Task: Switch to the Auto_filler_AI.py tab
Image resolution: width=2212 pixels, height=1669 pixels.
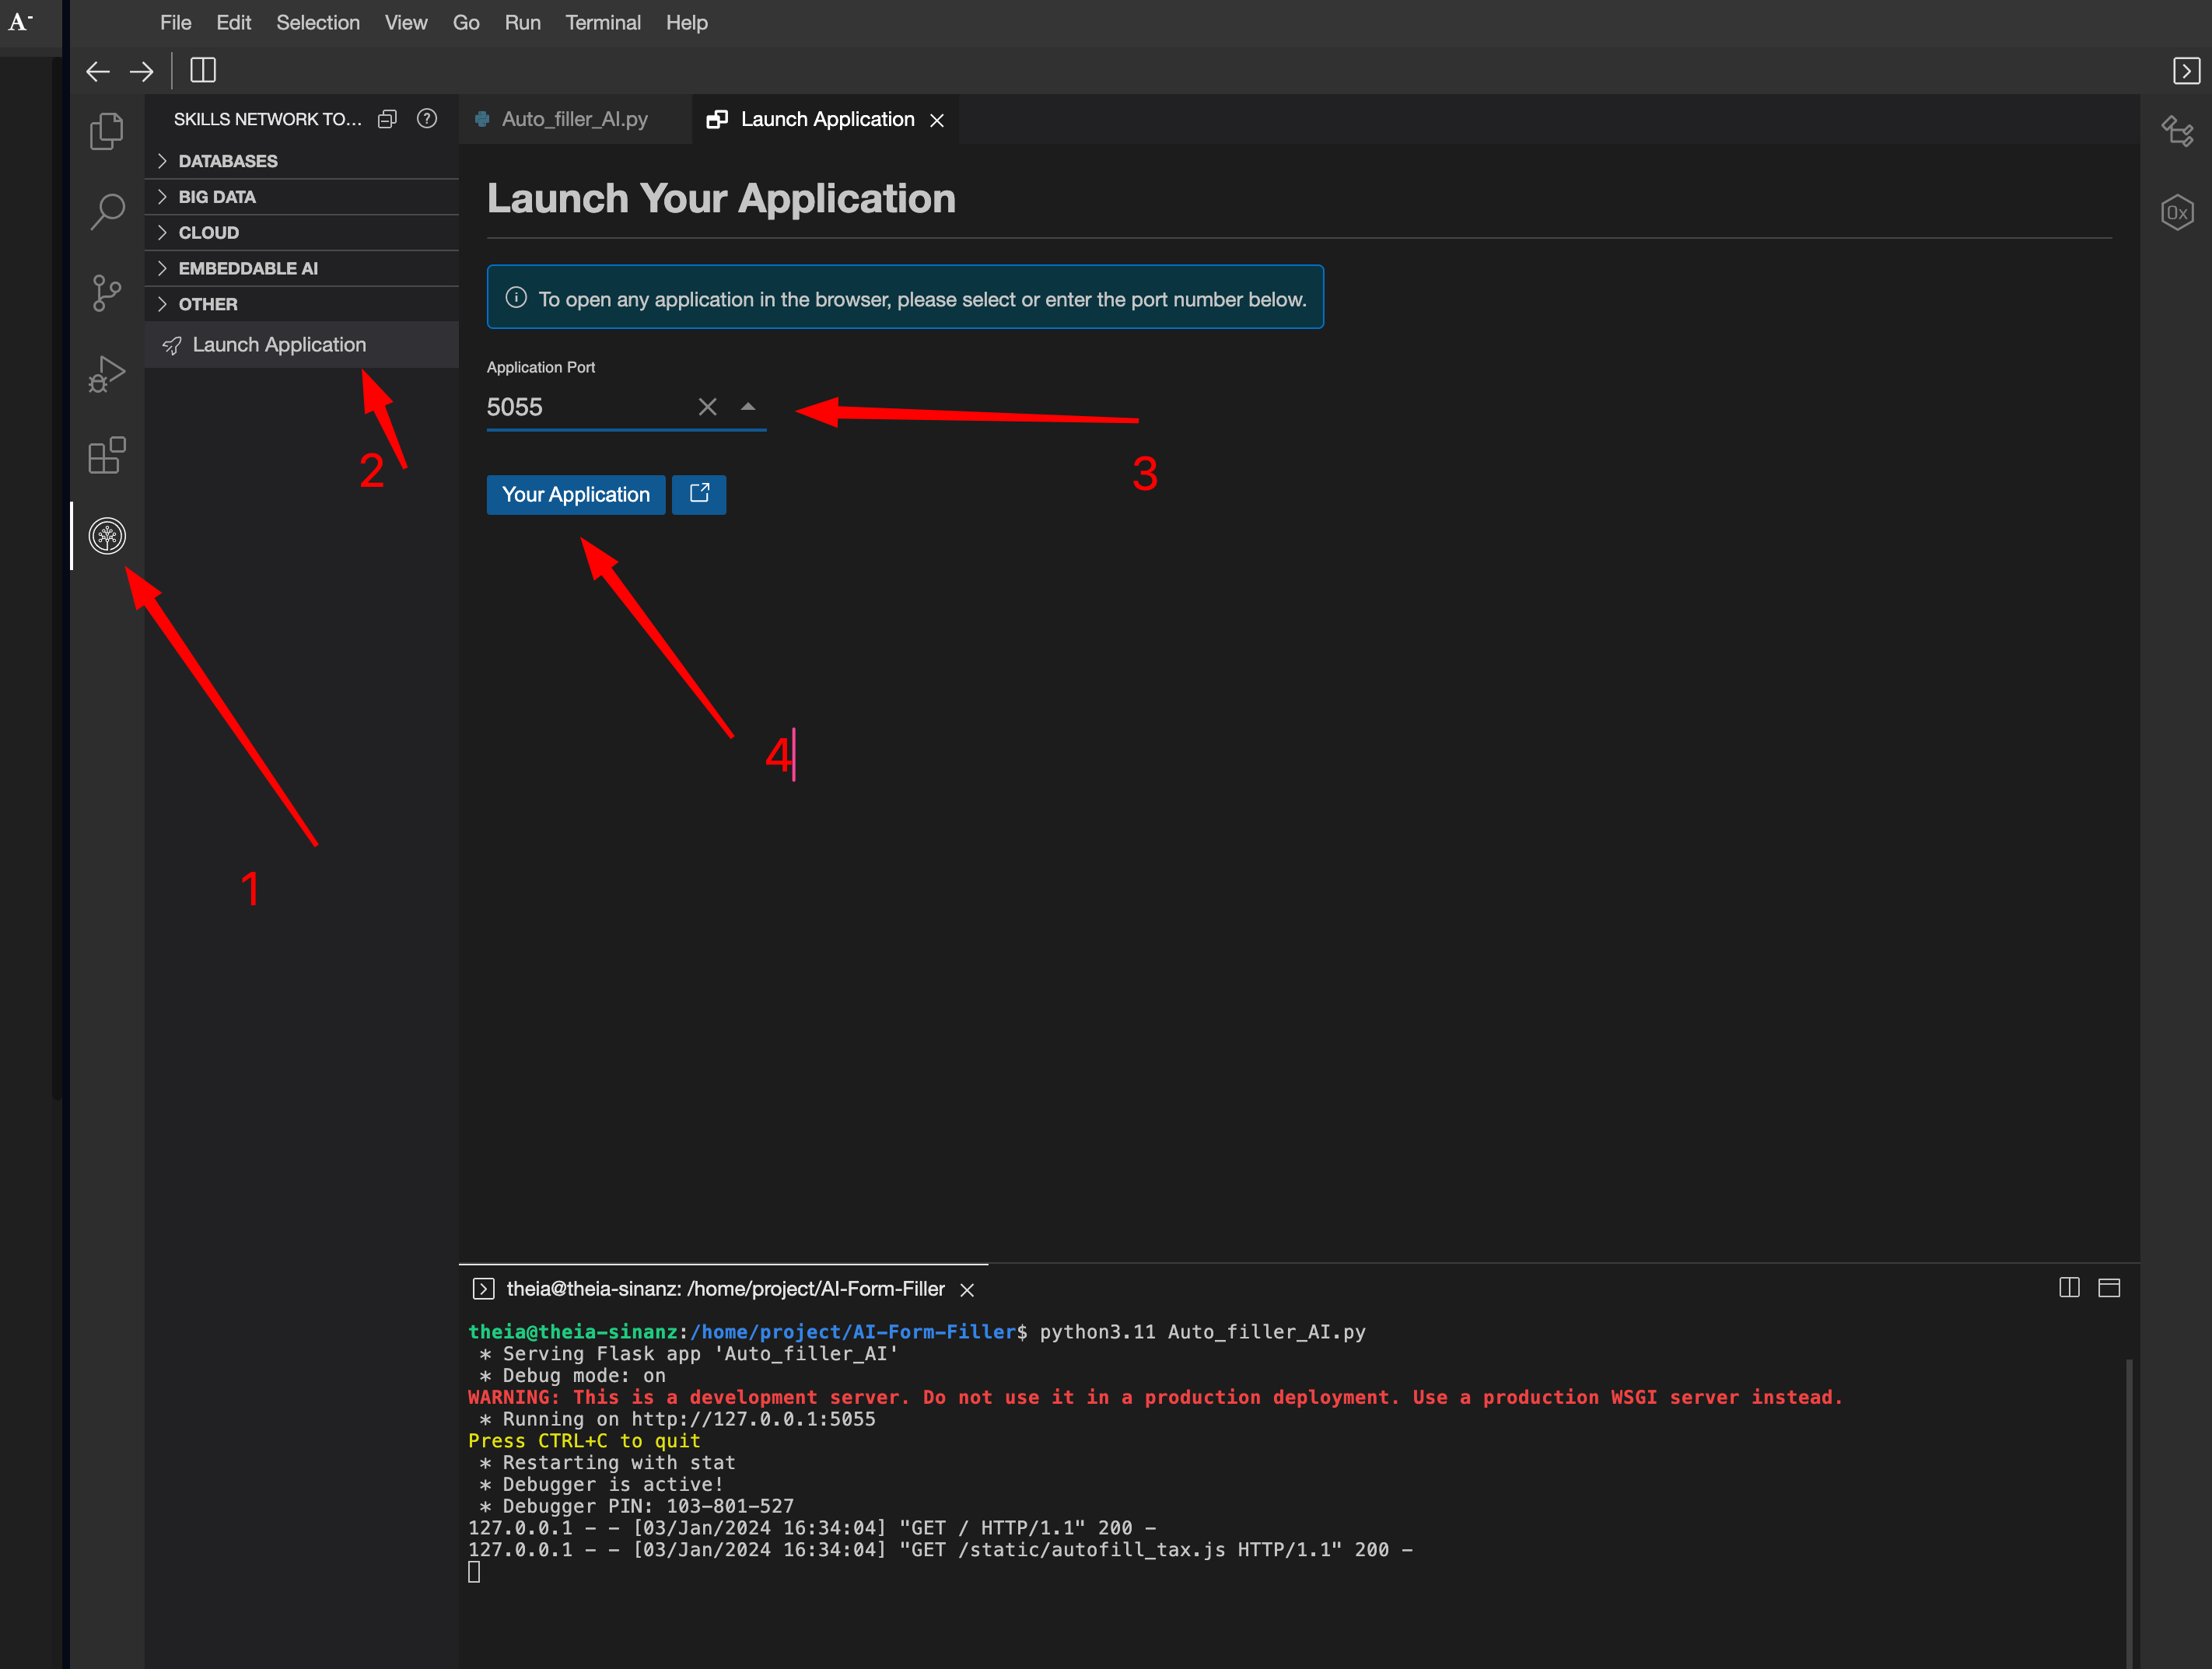Action: pos(574,118)
